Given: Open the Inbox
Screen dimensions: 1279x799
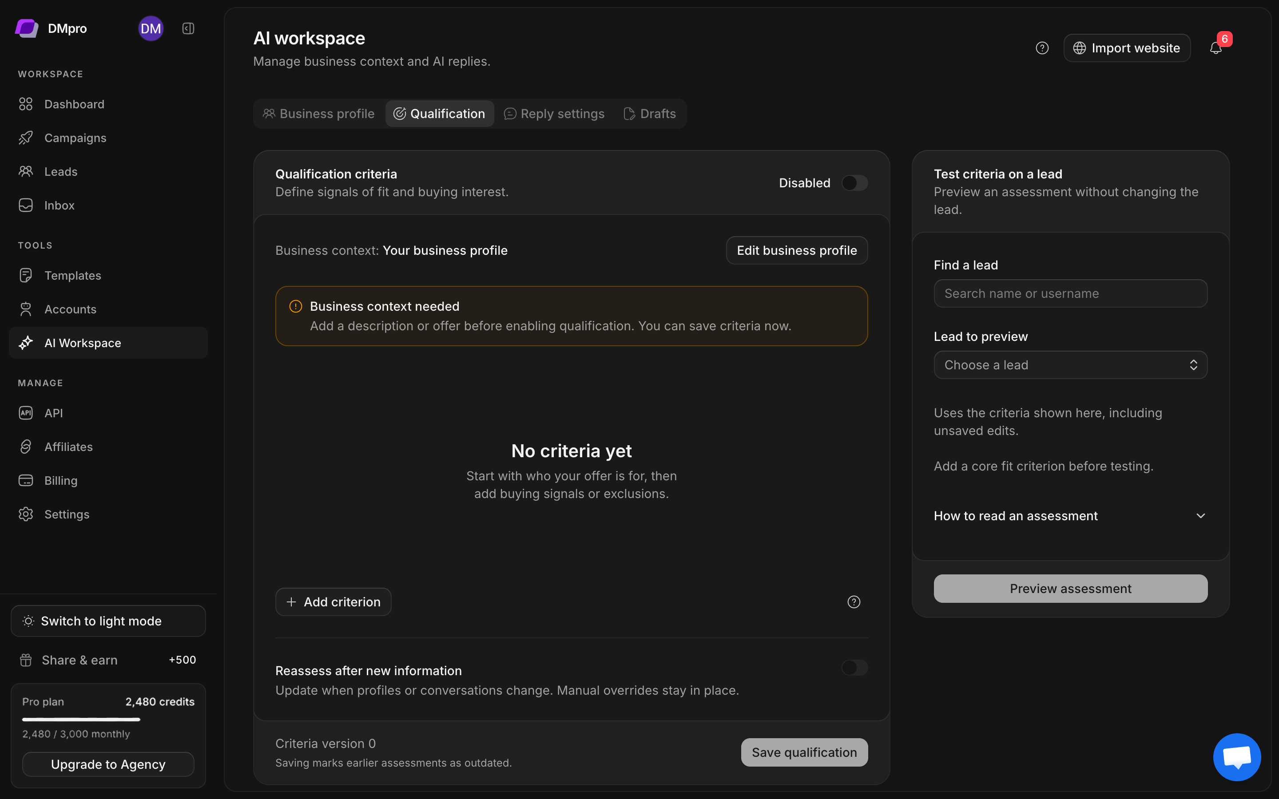Looking at the screenshot, I should [x=108, y=206].
